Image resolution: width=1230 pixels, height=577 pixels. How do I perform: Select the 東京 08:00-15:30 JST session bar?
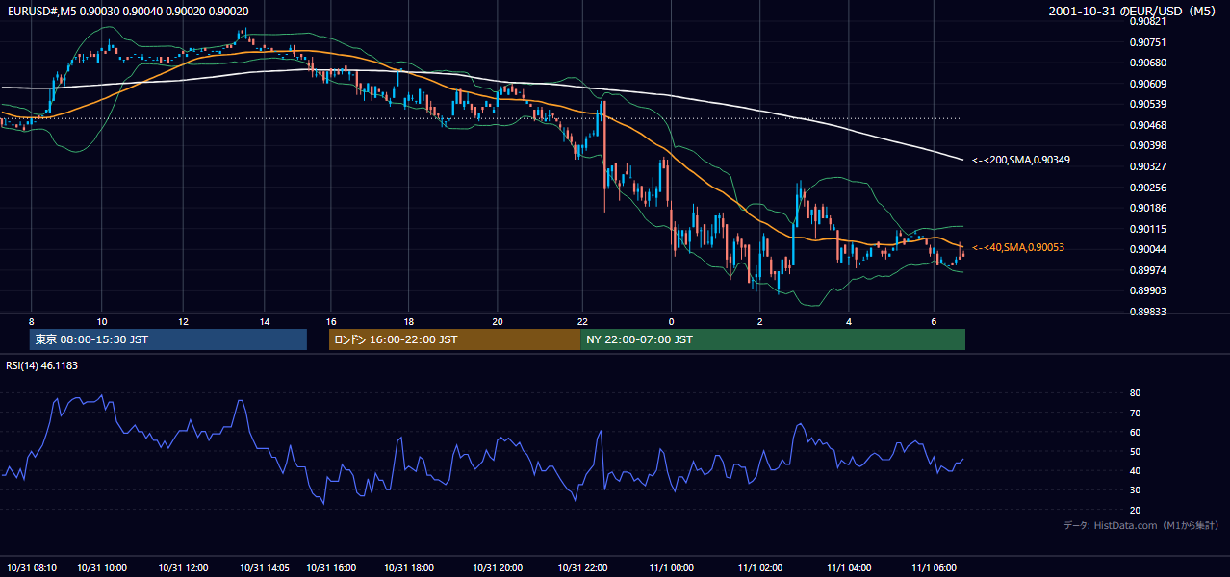168,339
